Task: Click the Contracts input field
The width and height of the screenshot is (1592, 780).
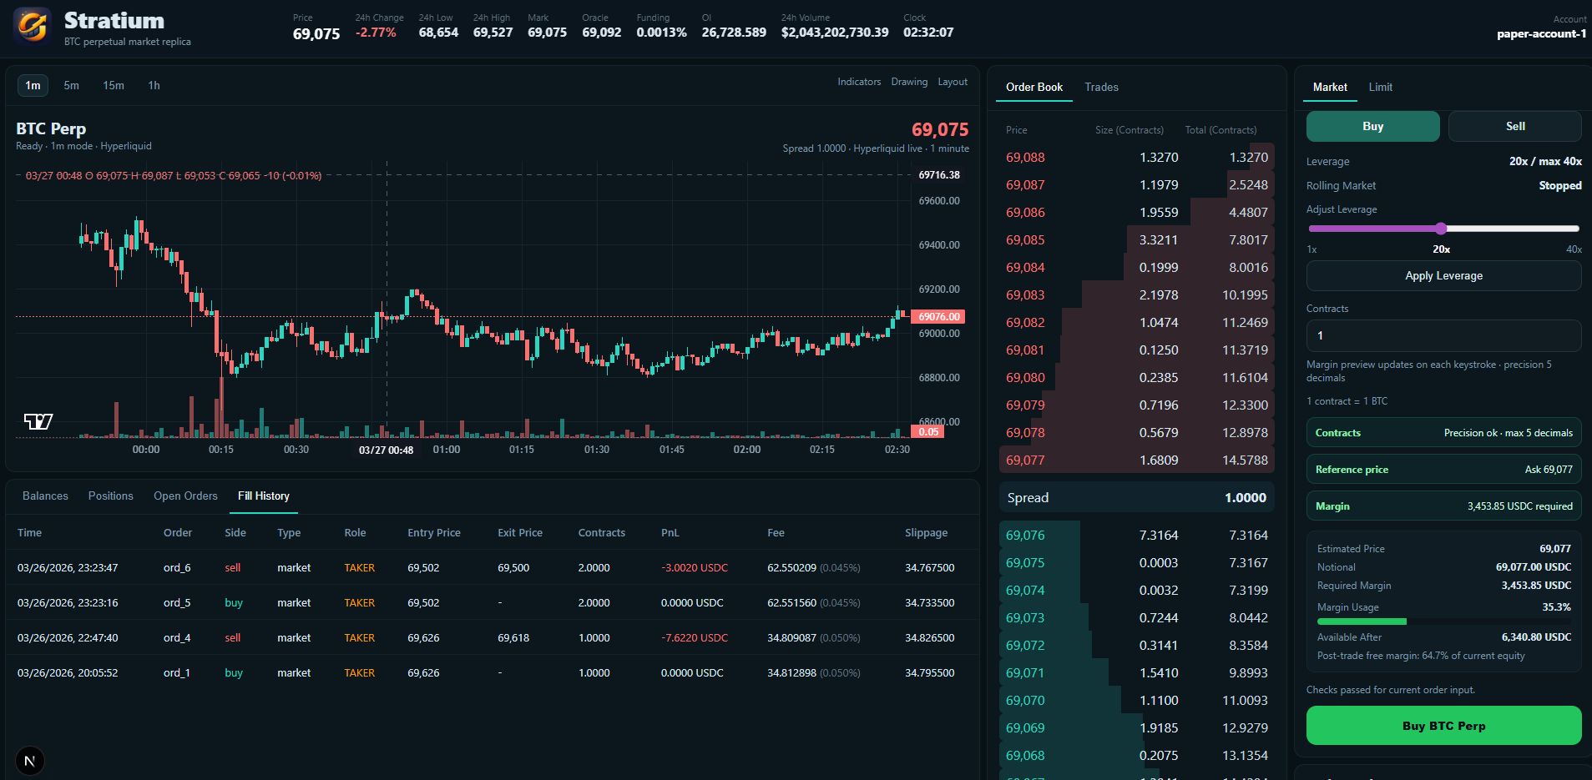Action: point(1443,335)
